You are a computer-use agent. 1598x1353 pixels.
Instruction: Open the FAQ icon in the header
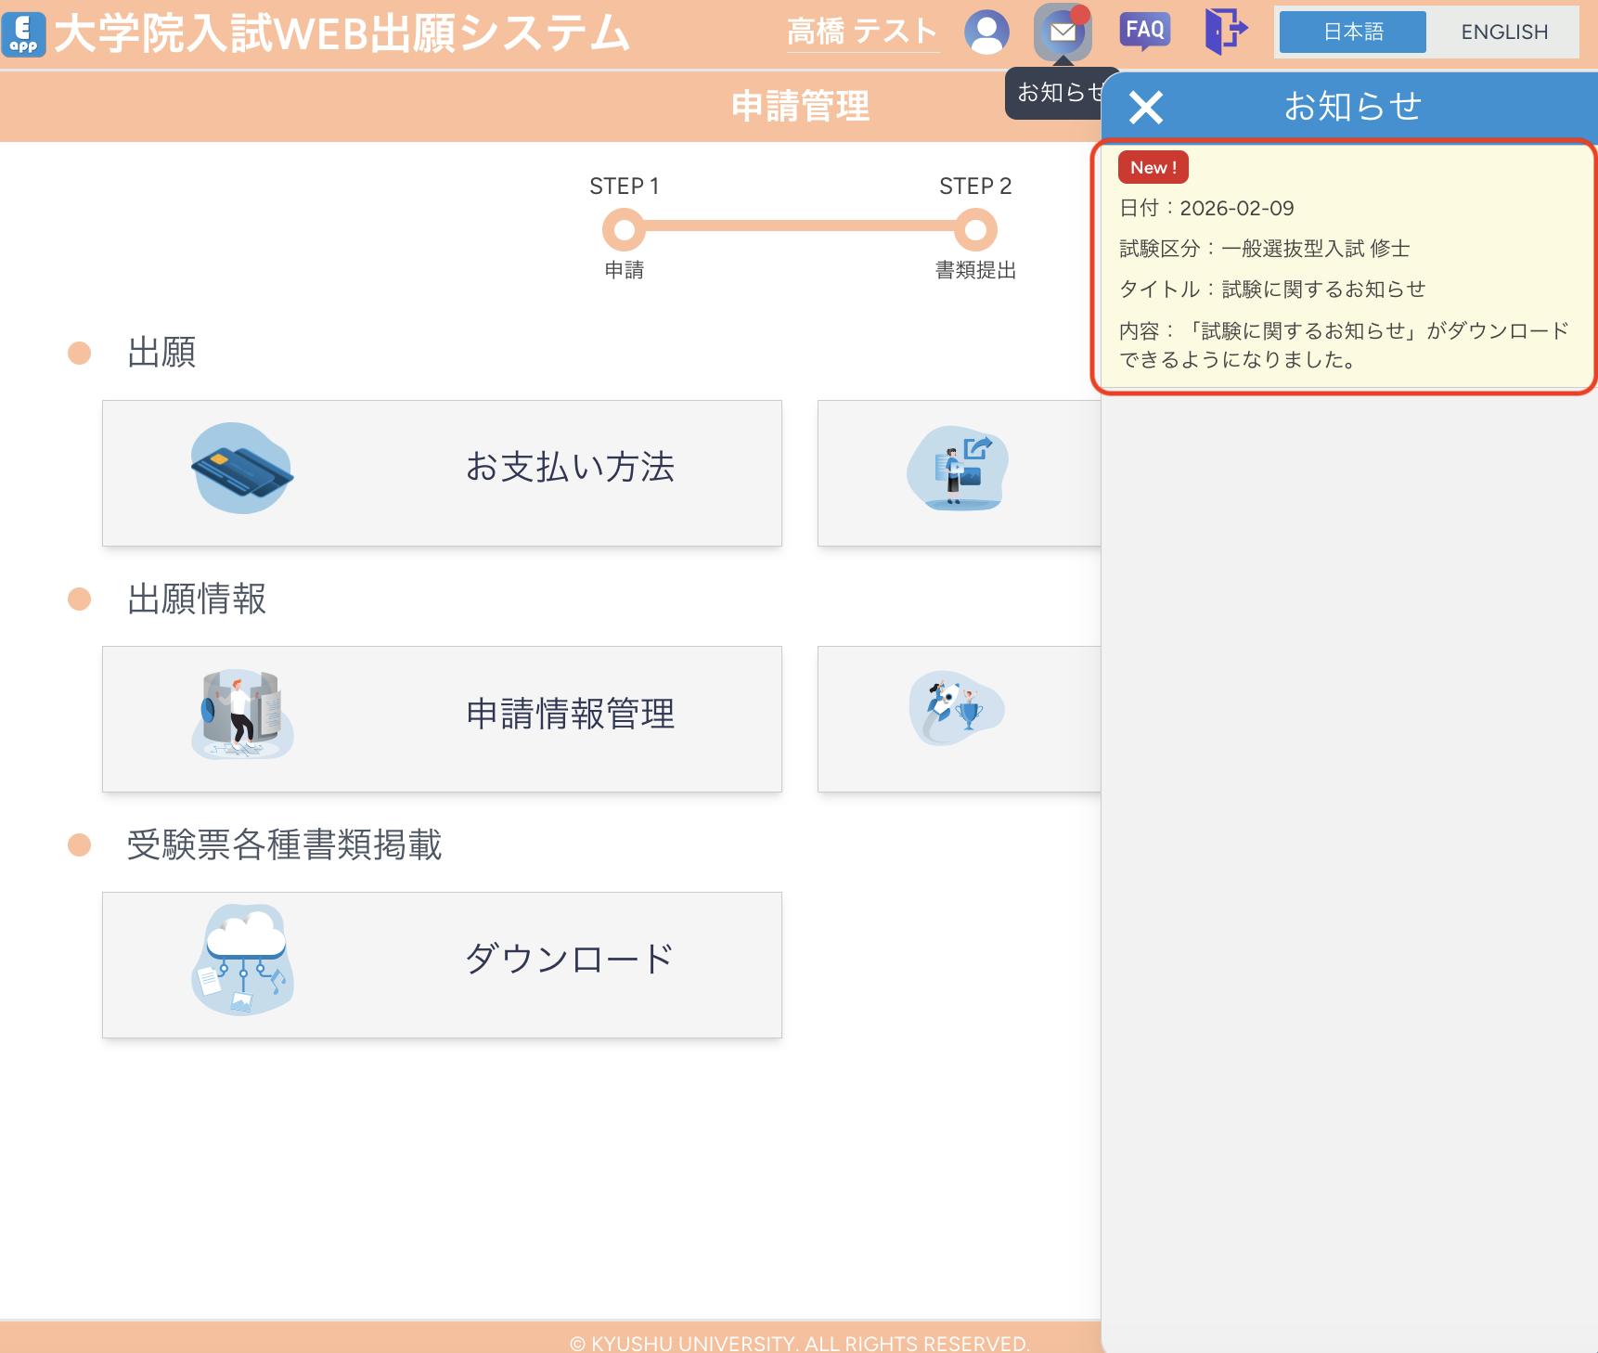coord(1144,31)
